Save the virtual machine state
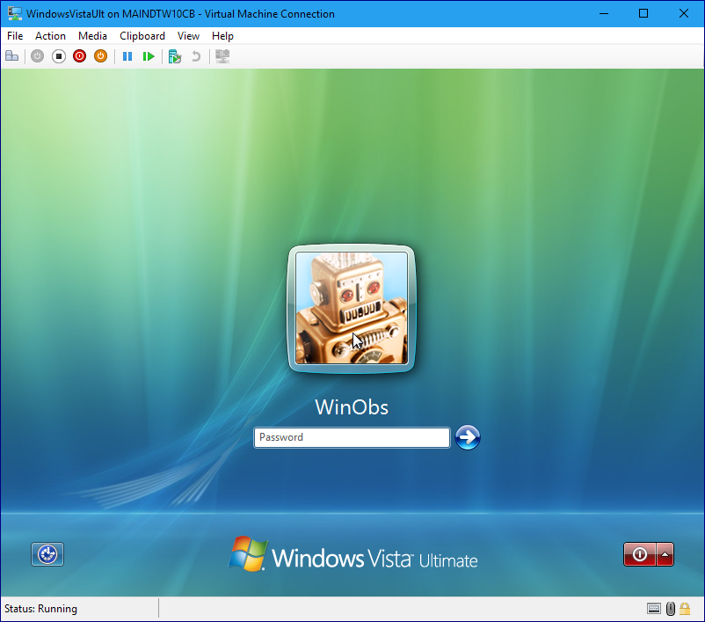This screenshot has width=705, height=622. click(x=100, y=55)
